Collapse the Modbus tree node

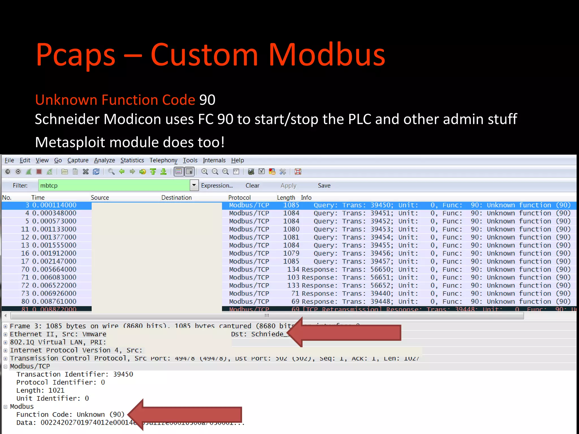(x=5, y=407)
